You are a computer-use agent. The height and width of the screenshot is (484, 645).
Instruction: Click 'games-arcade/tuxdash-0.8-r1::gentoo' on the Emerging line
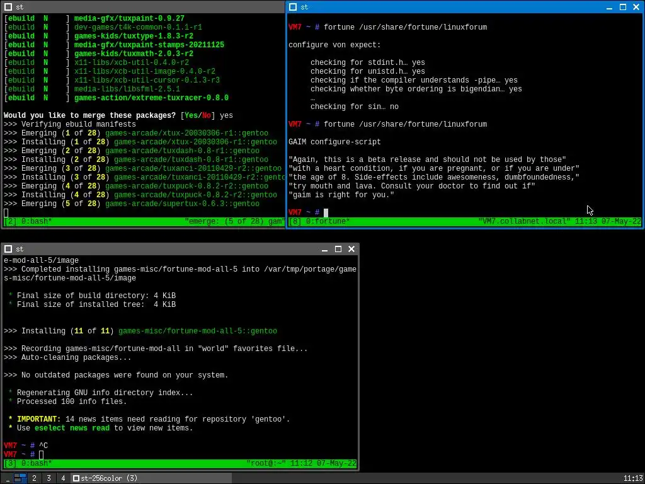click(182, 151)
